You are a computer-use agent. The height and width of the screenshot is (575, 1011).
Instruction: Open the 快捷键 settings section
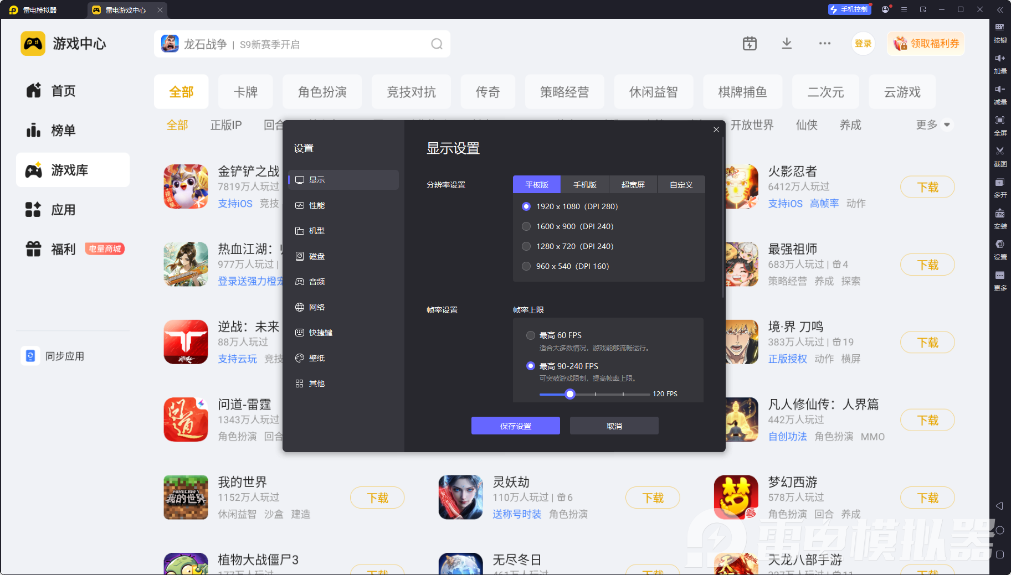(343, 333)
